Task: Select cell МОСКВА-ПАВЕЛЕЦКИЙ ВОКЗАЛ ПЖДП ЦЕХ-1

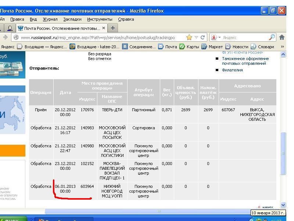Action: tap(112, 171)
